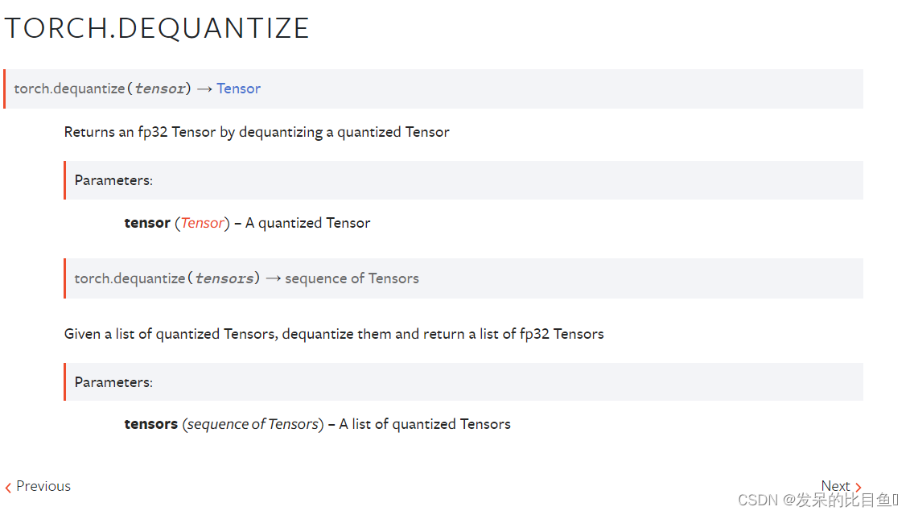The width and height of the screenshot is (910, 515).
Task: Open the blue Tensor return type link
Action: click(238, 89)
